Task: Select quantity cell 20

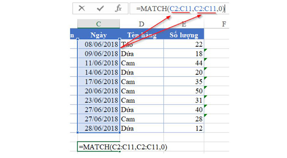Action: 184,72
